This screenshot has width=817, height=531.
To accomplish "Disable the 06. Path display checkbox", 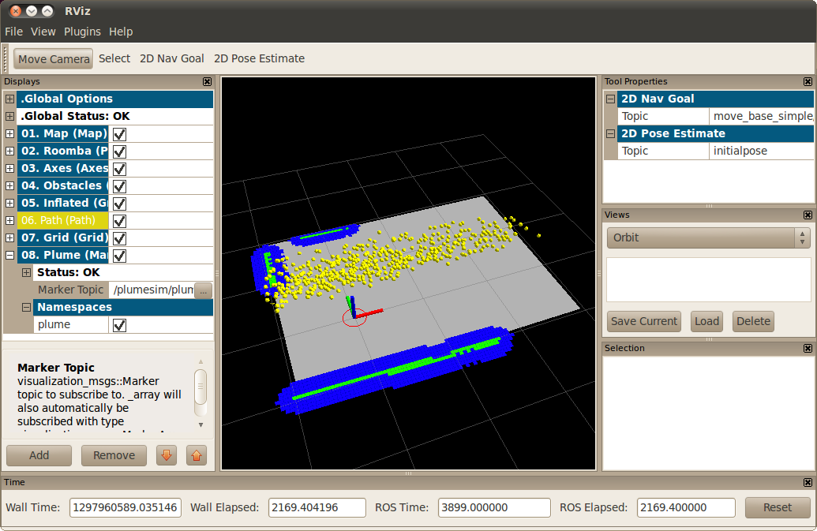I will coord(120,221).
